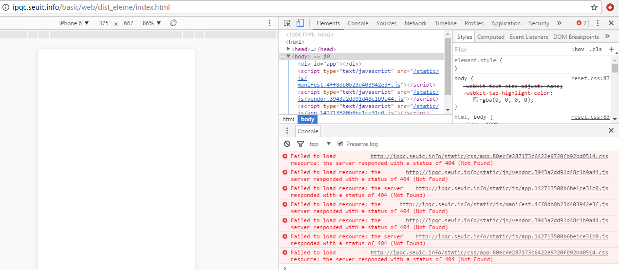Open the Sources tab
Viewport: 619px width, 270px height.
[x=386, y=23]
